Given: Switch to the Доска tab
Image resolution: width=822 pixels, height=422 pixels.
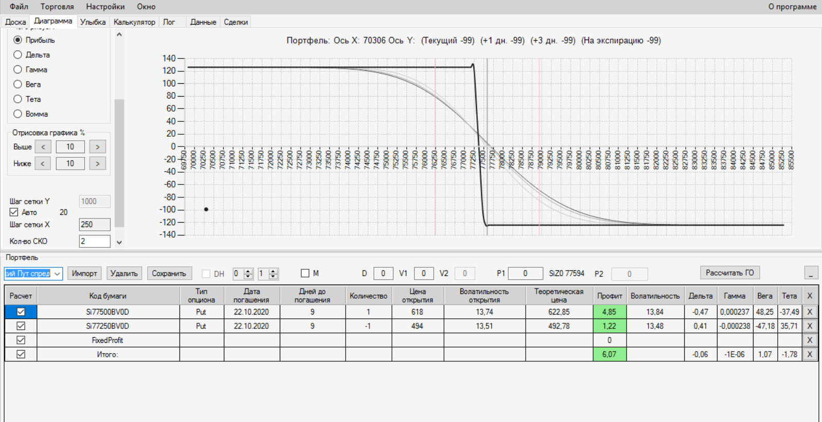Looking at the screenshot, I should coord(15,22).
